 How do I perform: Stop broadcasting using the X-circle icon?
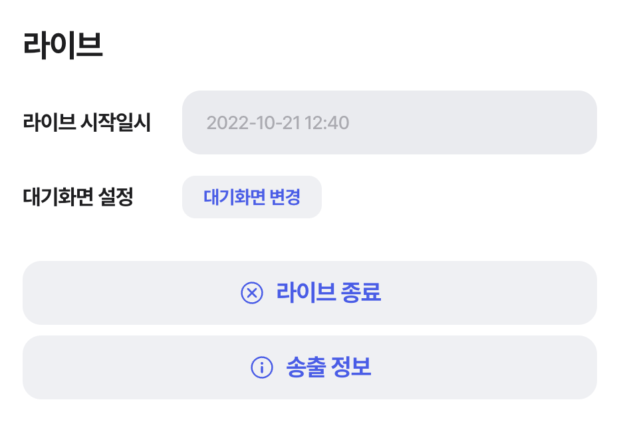click(252, 293)
